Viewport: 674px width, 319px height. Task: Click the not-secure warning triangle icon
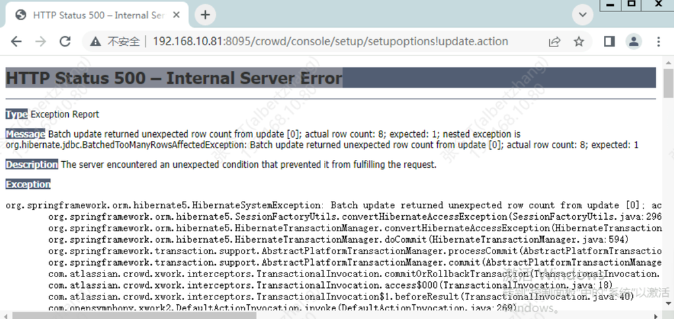pos(95,41)
